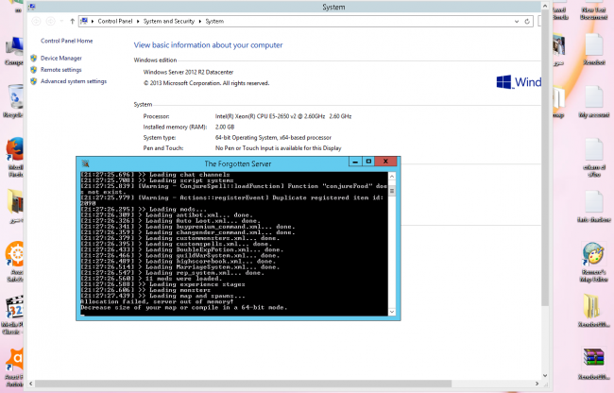The height and width of the screenshot is (393, 614).
Task: Select Avast SafeZone browser desktop shortcut
Action: tap(15, 262)
